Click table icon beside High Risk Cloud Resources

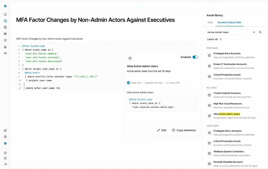pyautogui.click(x=209, y=106)
